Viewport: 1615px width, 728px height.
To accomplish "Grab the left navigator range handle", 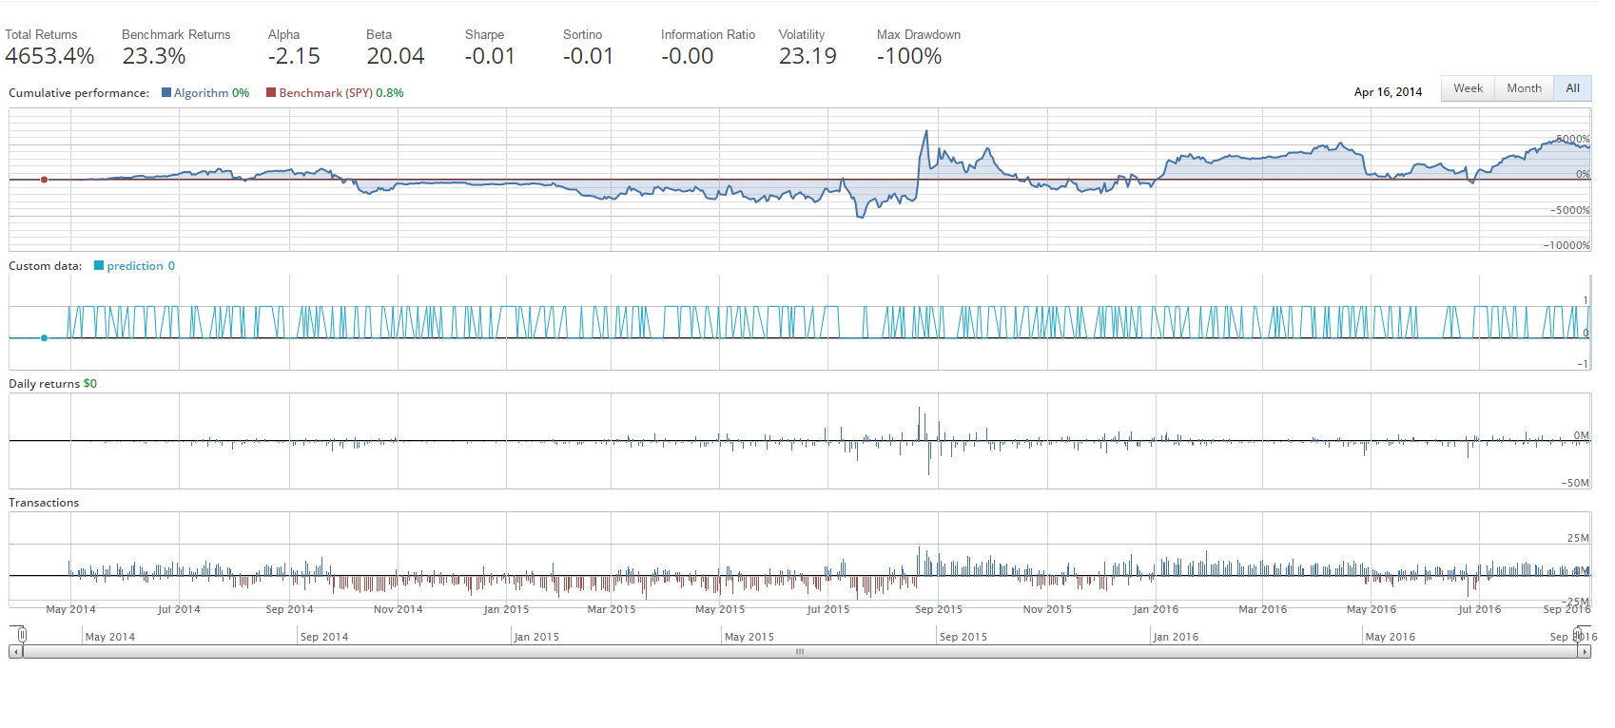I will pos(22,635).
